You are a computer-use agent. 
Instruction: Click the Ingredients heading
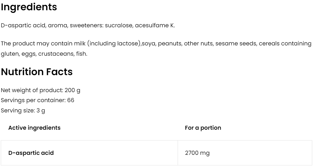(x=29, y=7)
